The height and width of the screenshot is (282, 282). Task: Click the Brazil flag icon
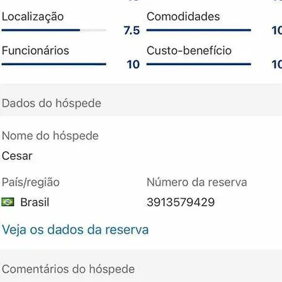point(8,202)
